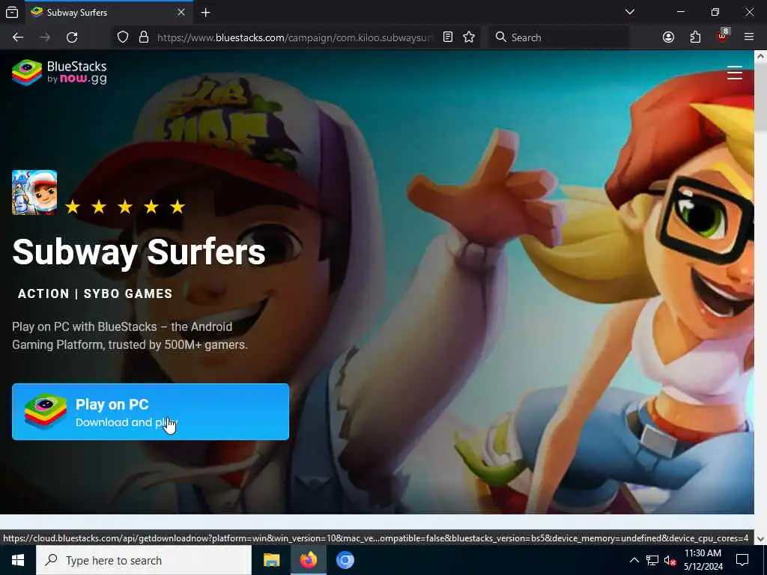Click the five-star rating

coord(125,207)
